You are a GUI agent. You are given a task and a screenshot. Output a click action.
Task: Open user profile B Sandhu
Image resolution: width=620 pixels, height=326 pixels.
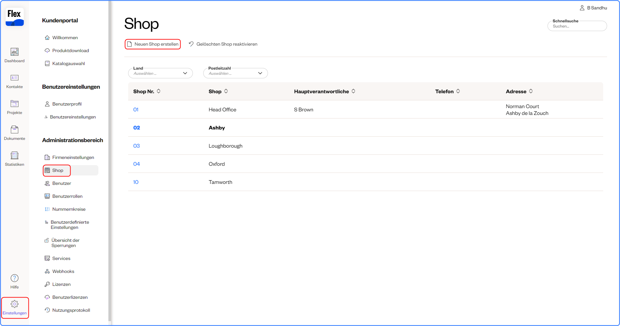point(593,8)
